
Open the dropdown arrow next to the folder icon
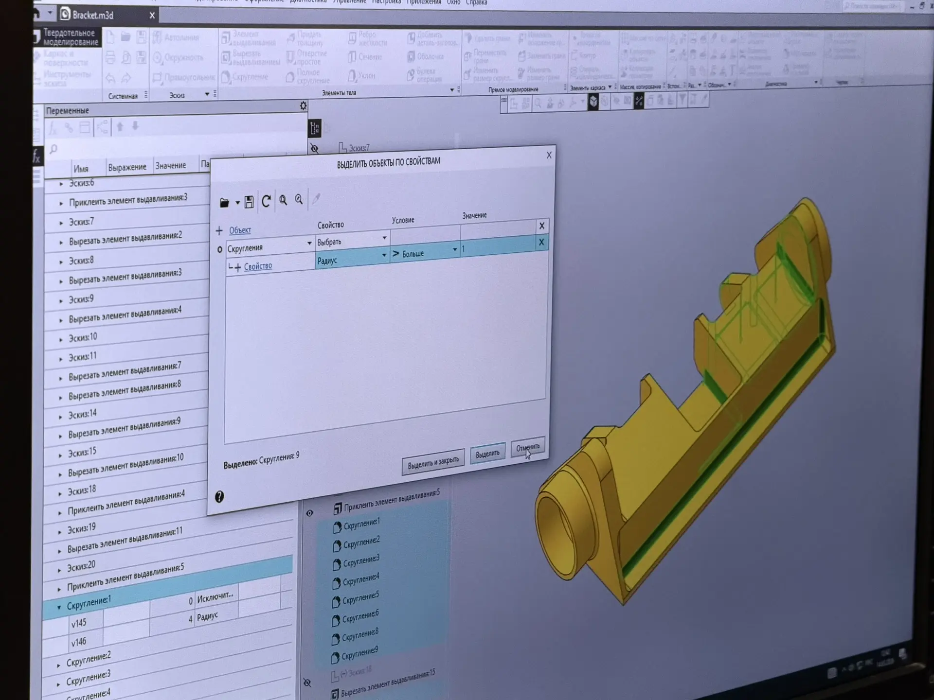point(237,202)
